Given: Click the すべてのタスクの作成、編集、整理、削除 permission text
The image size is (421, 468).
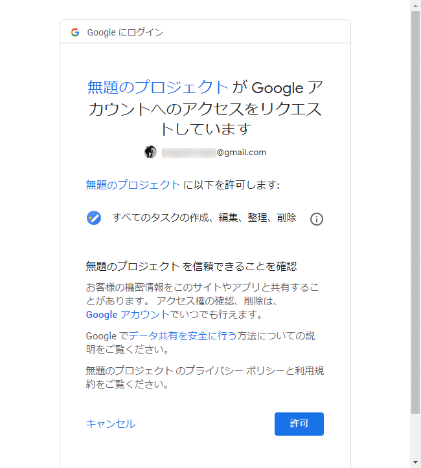Looking at the screenshot, I should (204, 218).
